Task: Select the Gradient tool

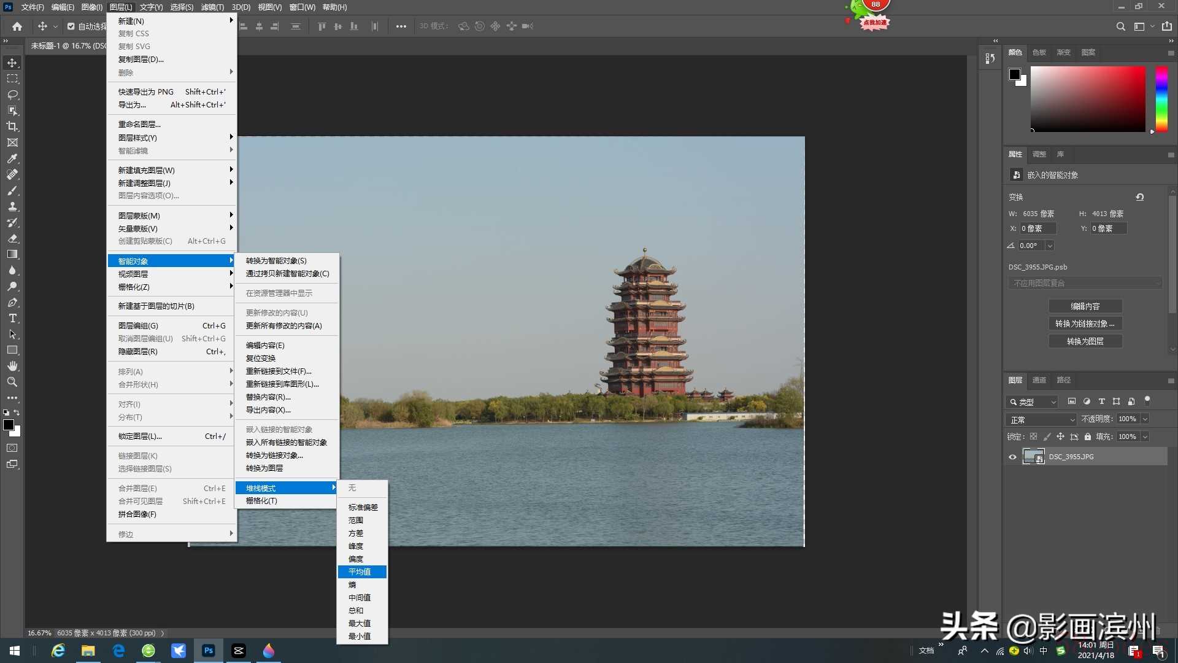Action: [12, 254]
